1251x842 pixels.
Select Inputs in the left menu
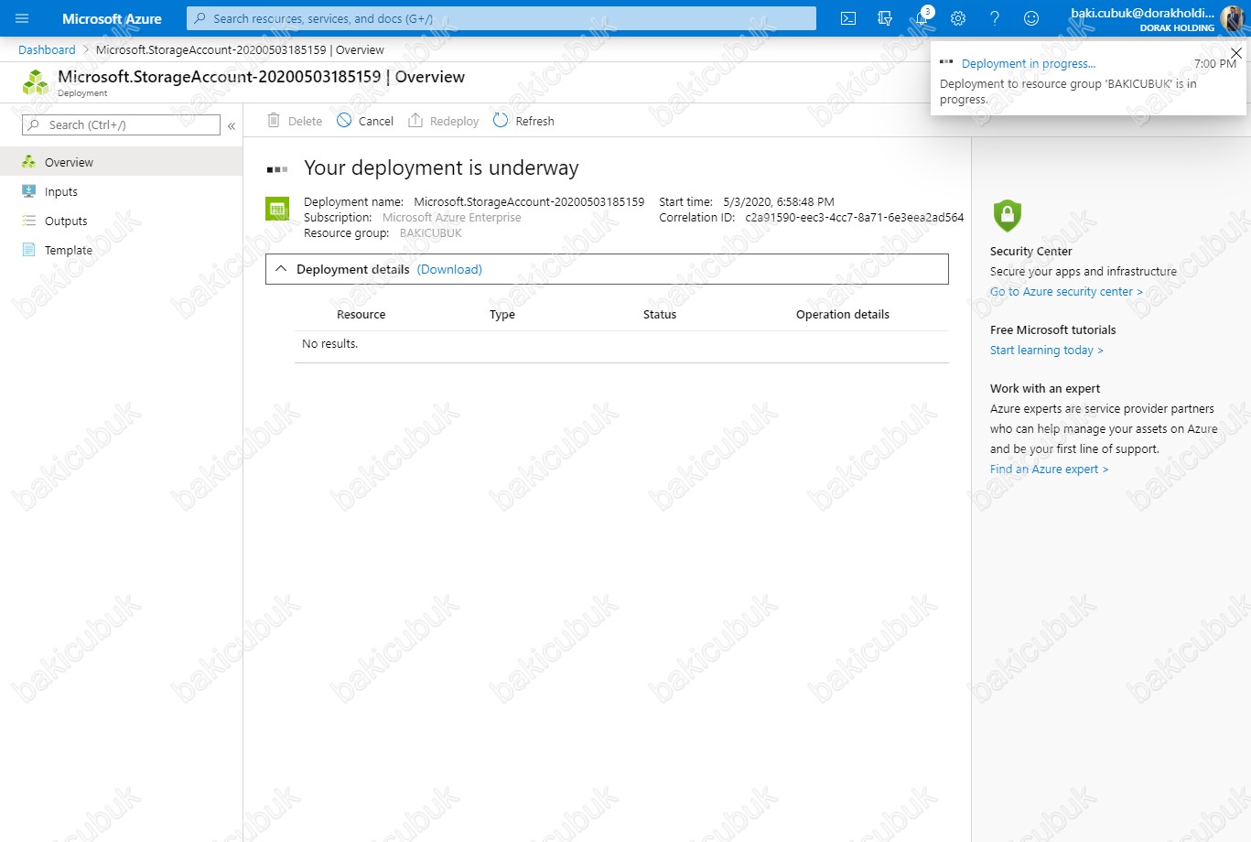click(60, 191)
